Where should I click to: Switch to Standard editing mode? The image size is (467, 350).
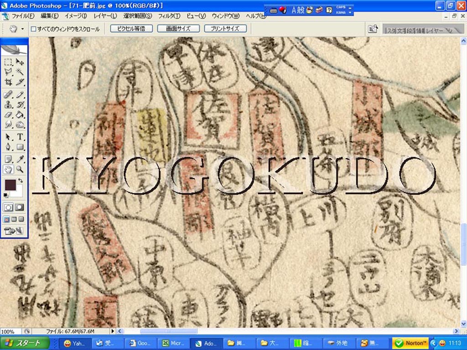(8, 207)
